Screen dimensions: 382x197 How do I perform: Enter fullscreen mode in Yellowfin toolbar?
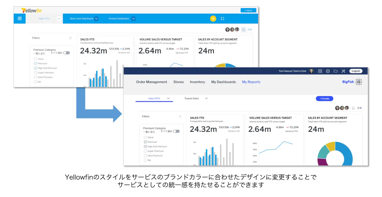222,18
